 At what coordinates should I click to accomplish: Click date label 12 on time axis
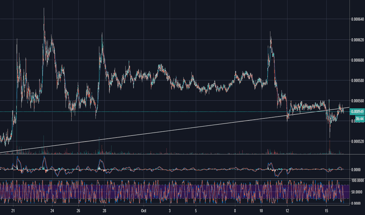coord(287,211)
